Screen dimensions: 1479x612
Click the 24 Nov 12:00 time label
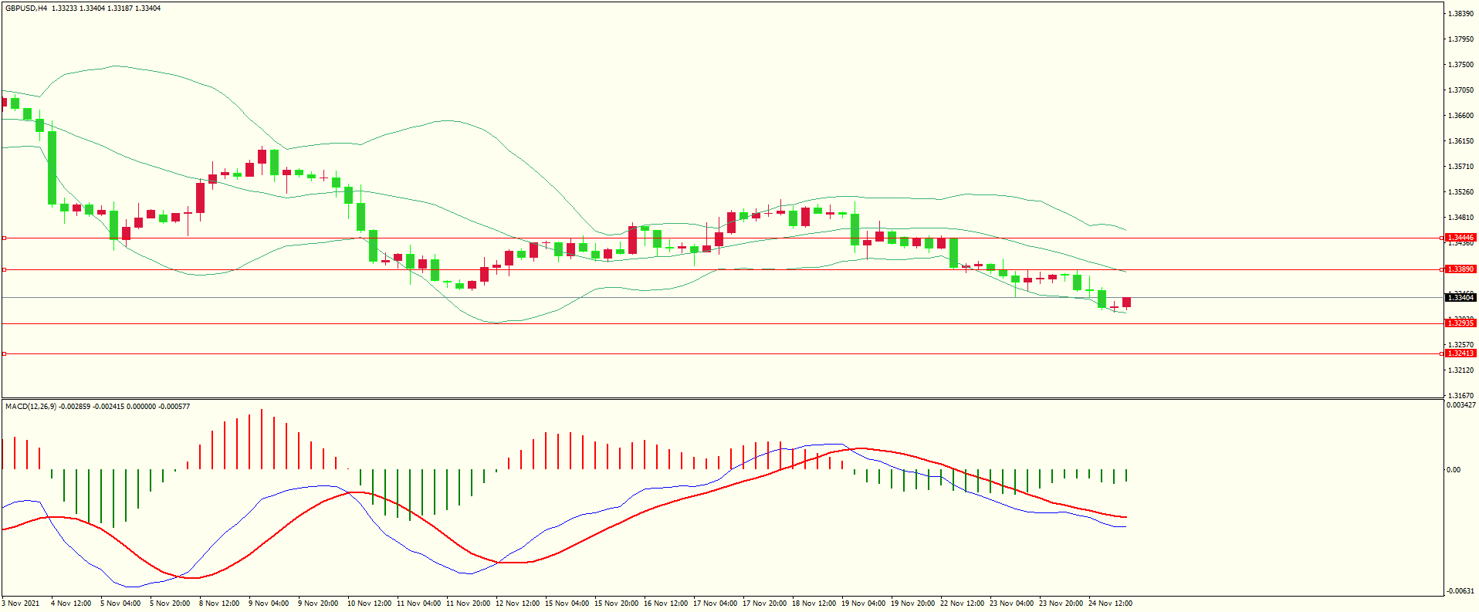1109,604
